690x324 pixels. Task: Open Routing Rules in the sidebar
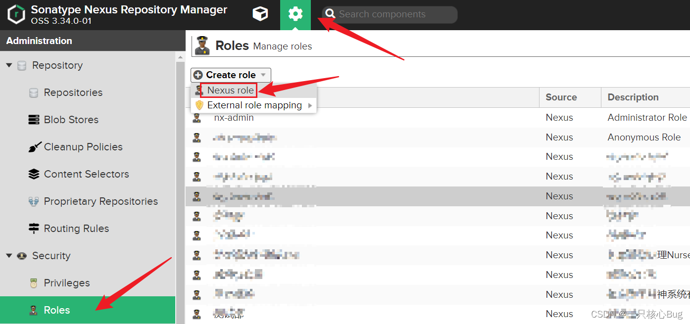76,229
